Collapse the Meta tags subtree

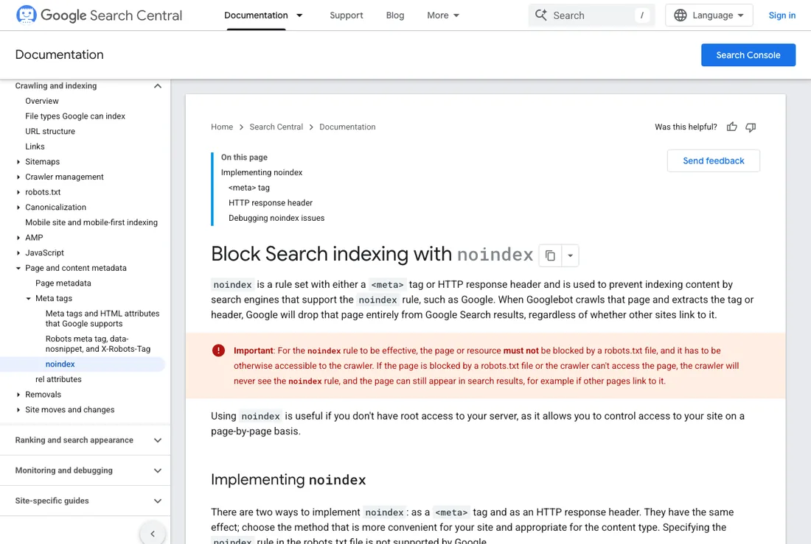[x=29, y=298]
